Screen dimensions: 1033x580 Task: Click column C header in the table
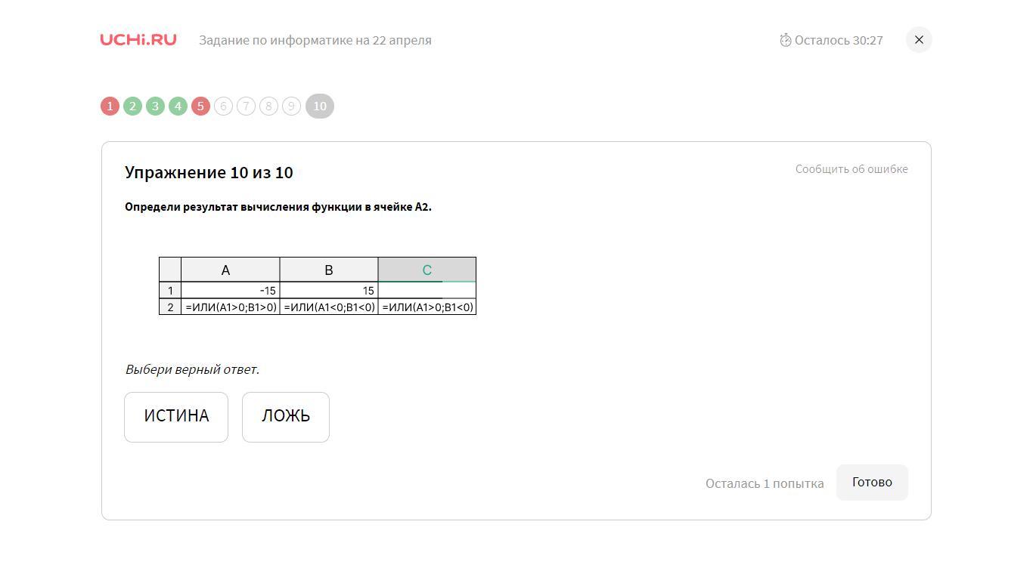pyautogui.click(x=427, y=270)
